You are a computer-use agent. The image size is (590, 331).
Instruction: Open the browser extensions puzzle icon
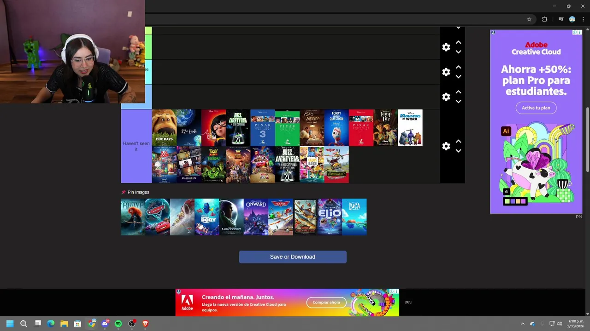coord(544,19)
